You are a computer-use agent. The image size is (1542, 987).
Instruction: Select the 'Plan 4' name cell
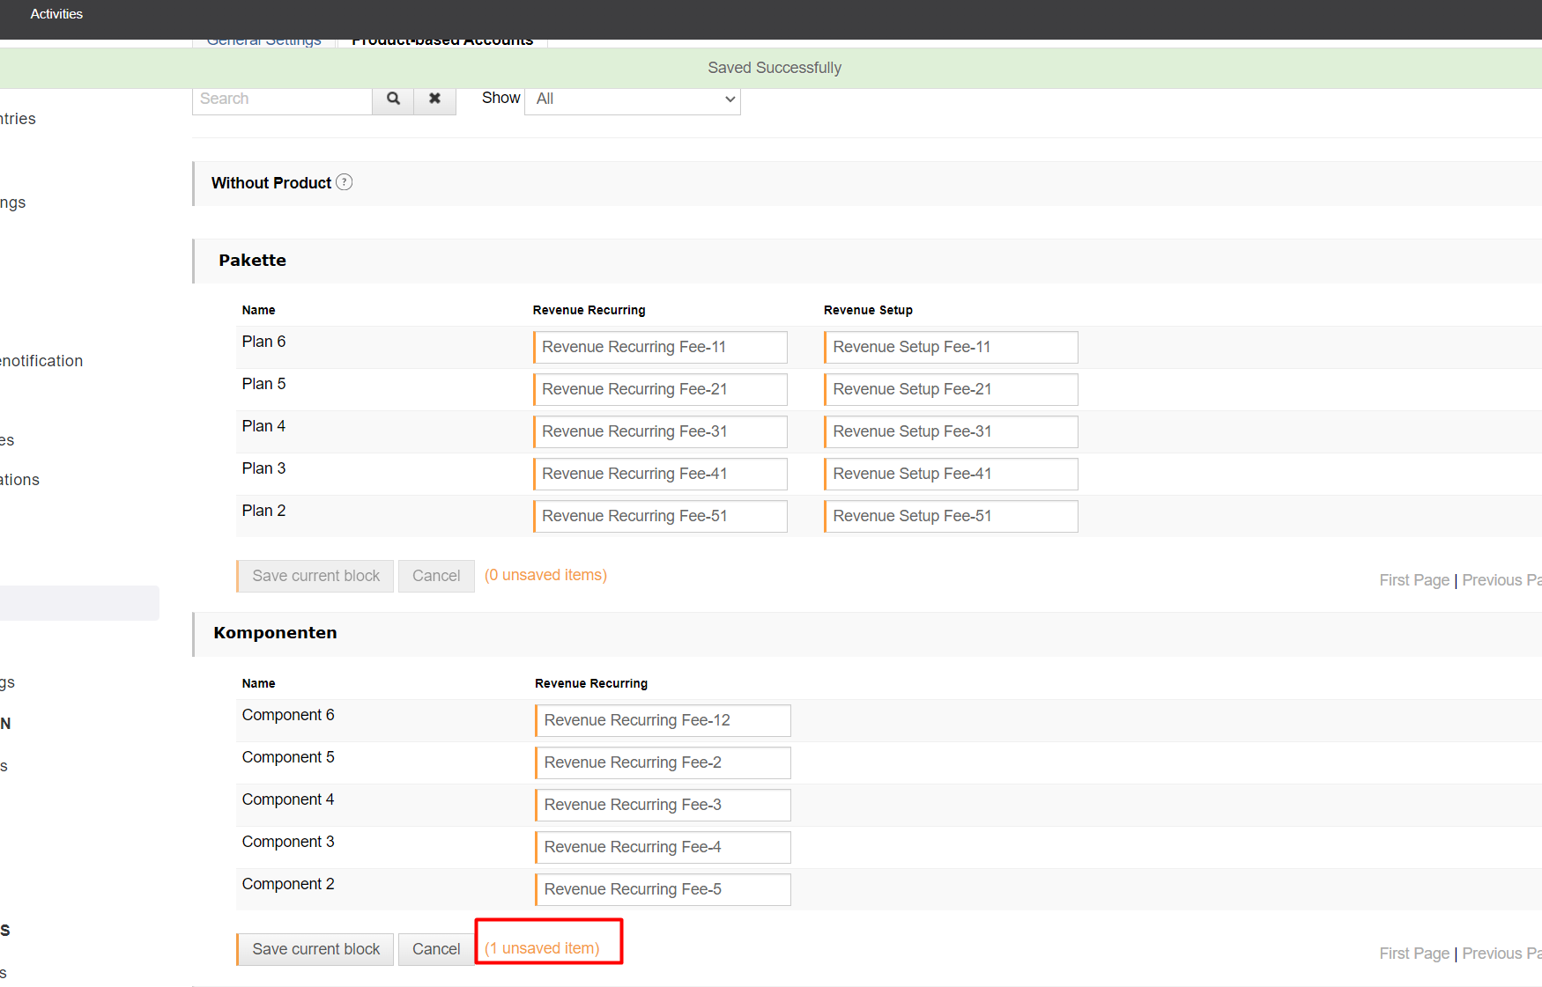click(263, 426)
